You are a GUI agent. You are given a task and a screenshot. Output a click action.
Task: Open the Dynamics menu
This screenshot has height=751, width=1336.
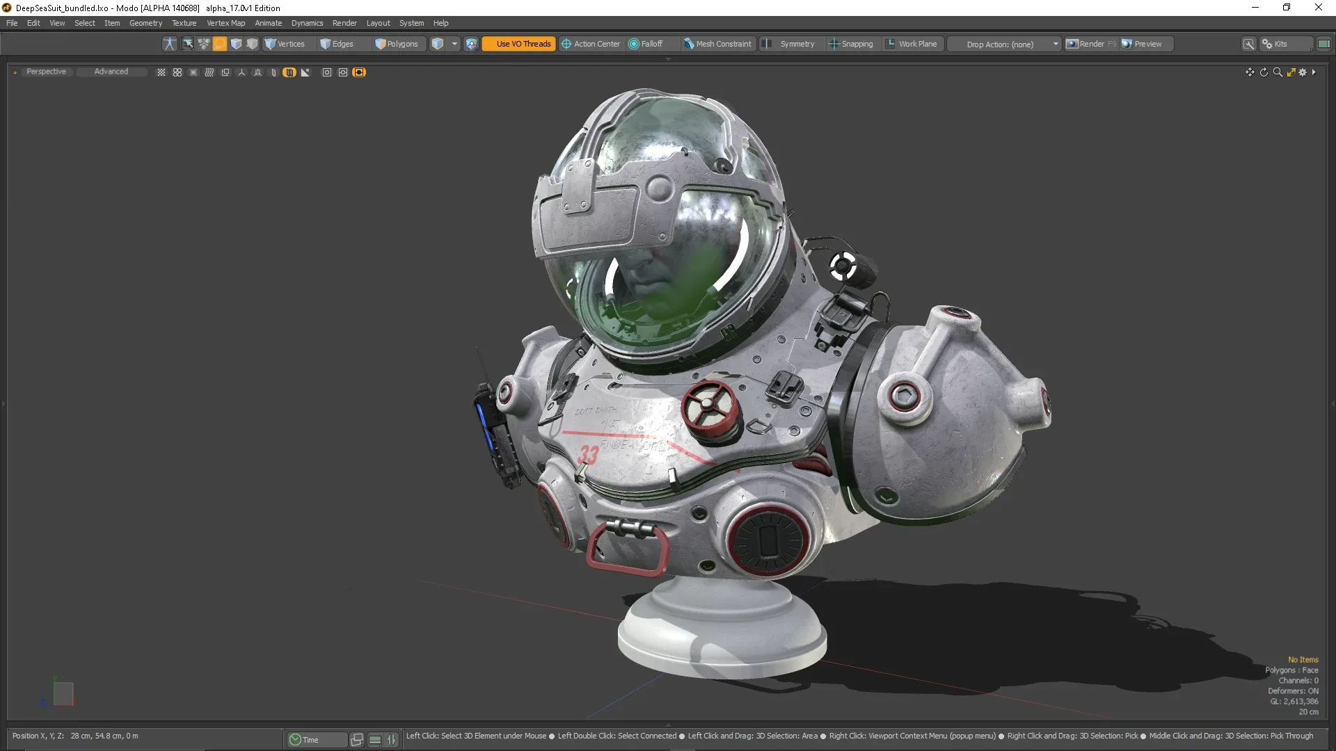[307, 23]
